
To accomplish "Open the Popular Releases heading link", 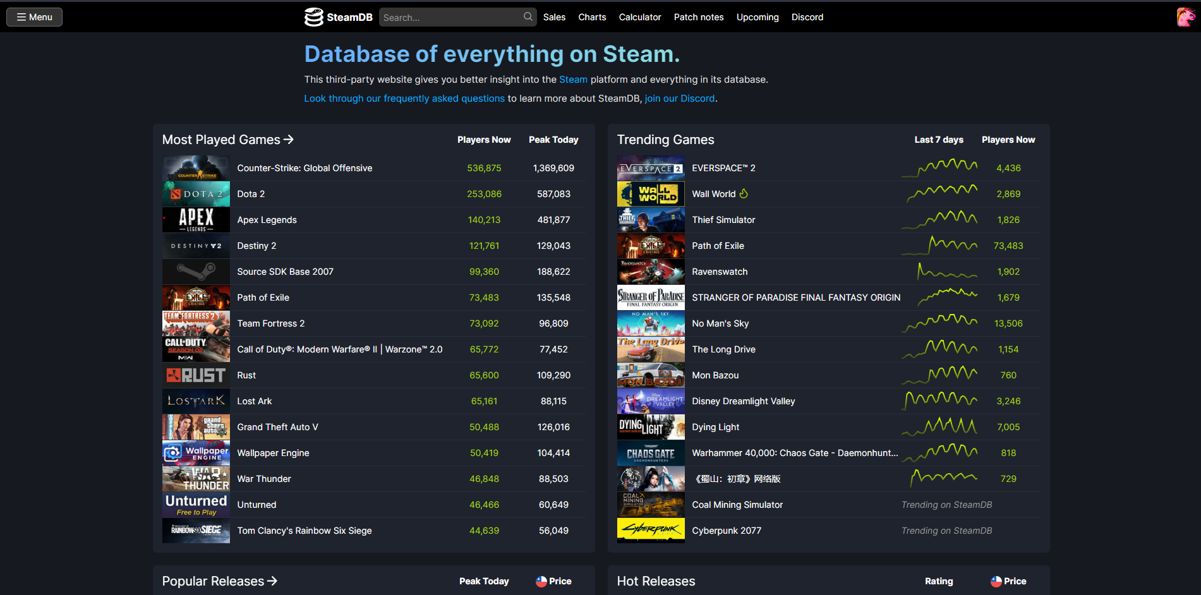I will [x=220, y=581].
